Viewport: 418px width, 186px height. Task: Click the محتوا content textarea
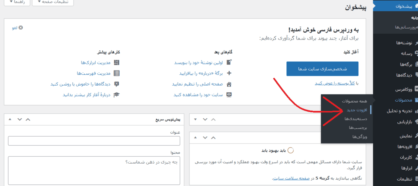94,171
